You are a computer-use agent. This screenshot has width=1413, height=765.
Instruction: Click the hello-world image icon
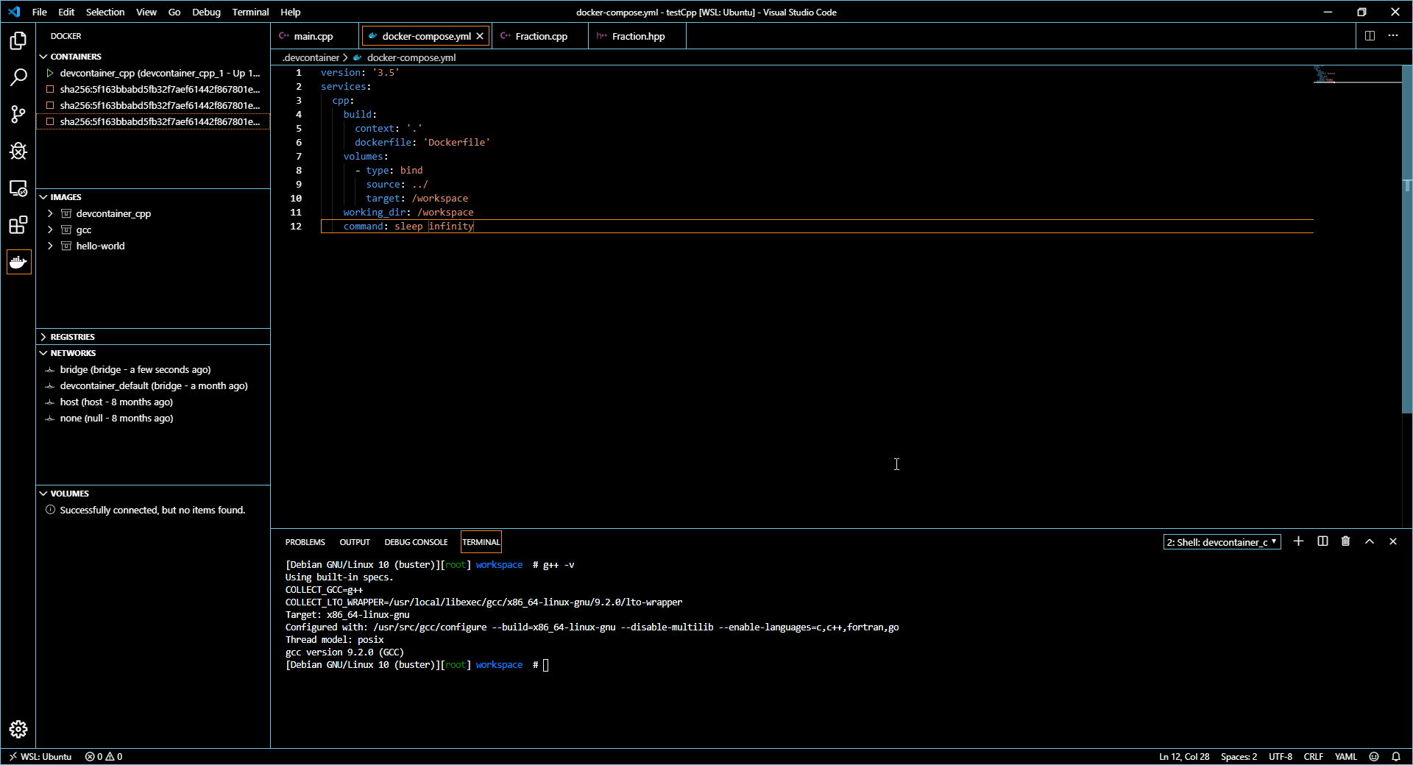pos(66,246)
